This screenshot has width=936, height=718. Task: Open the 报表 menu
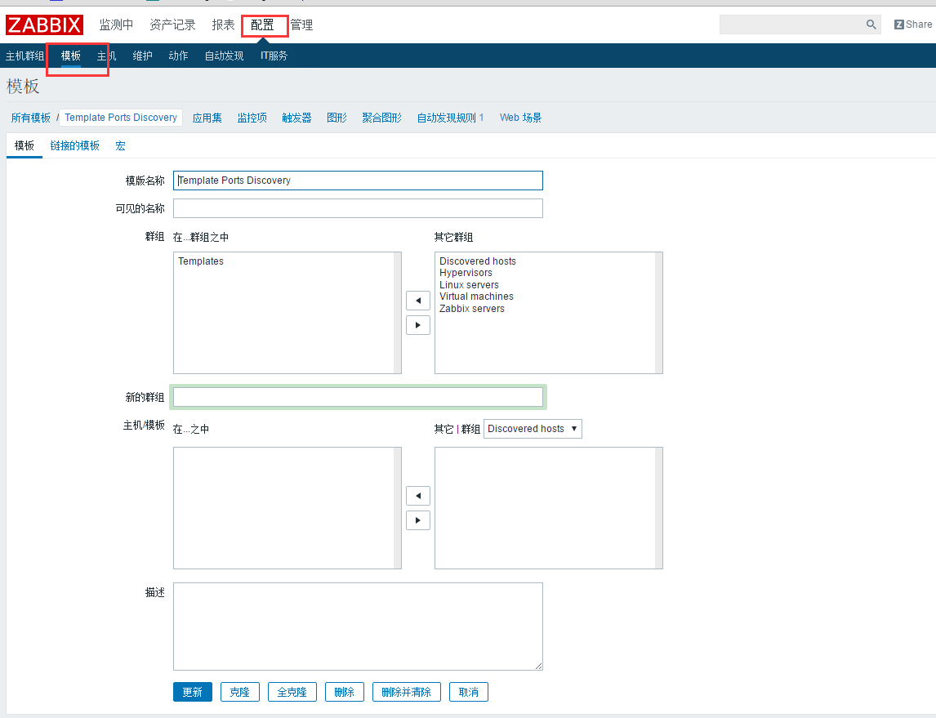click(223, 25)
